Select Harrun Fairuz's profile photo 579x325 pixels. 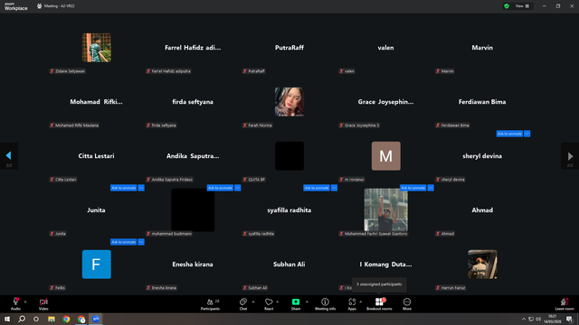click(482, 265)
